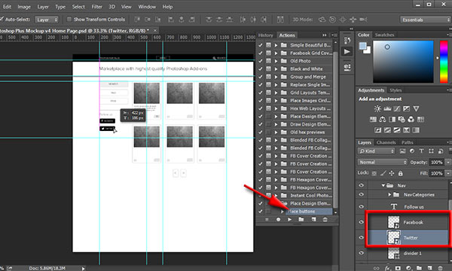Enable Show Transform Controls checkbox
The width and height of the screenshot is (452, 271).
tap(69, 20)
